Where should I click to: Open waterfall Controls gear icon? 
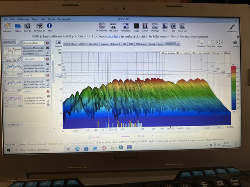click(x=235, y=44)
